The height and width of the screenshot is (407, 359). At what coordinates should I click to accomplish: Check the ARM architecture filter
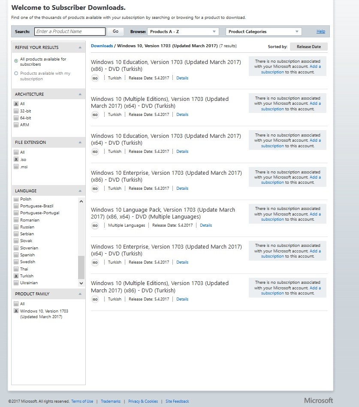tap(16, 125)
